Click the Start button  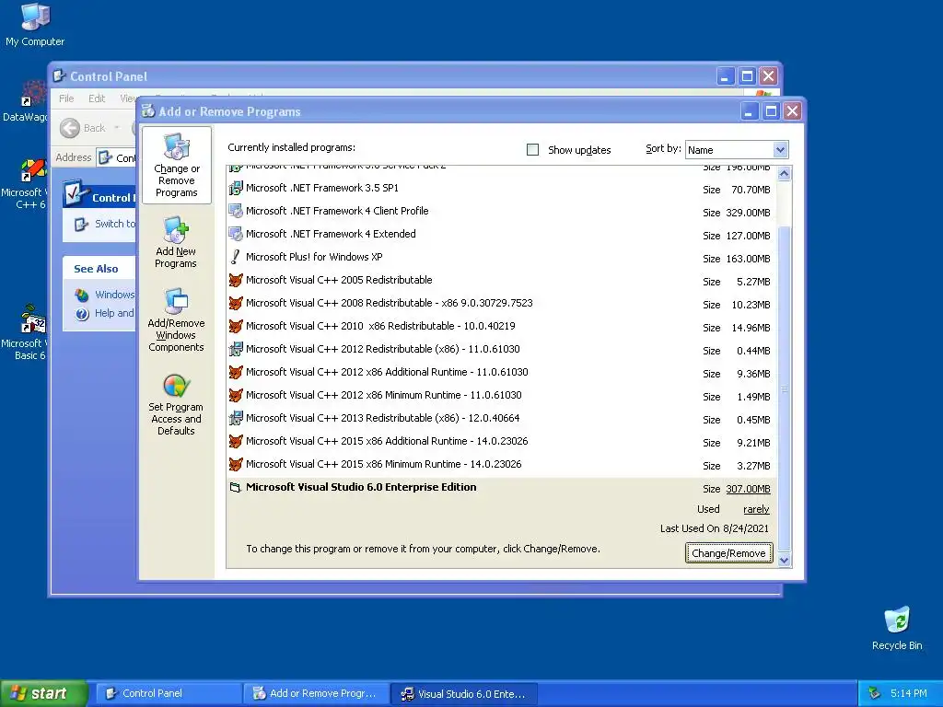(43, 693)
